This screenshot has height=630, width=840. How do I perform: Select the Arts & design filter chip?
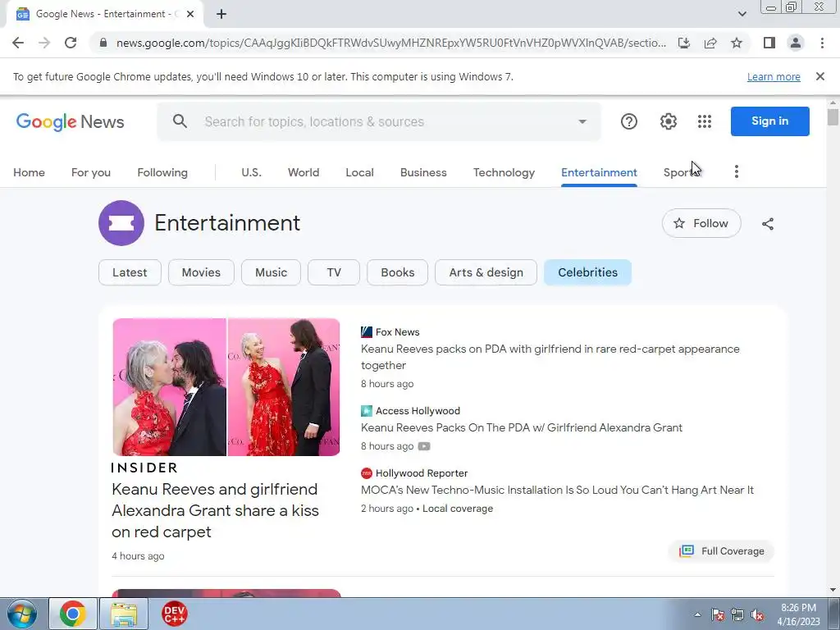click(x=486, y=272)
